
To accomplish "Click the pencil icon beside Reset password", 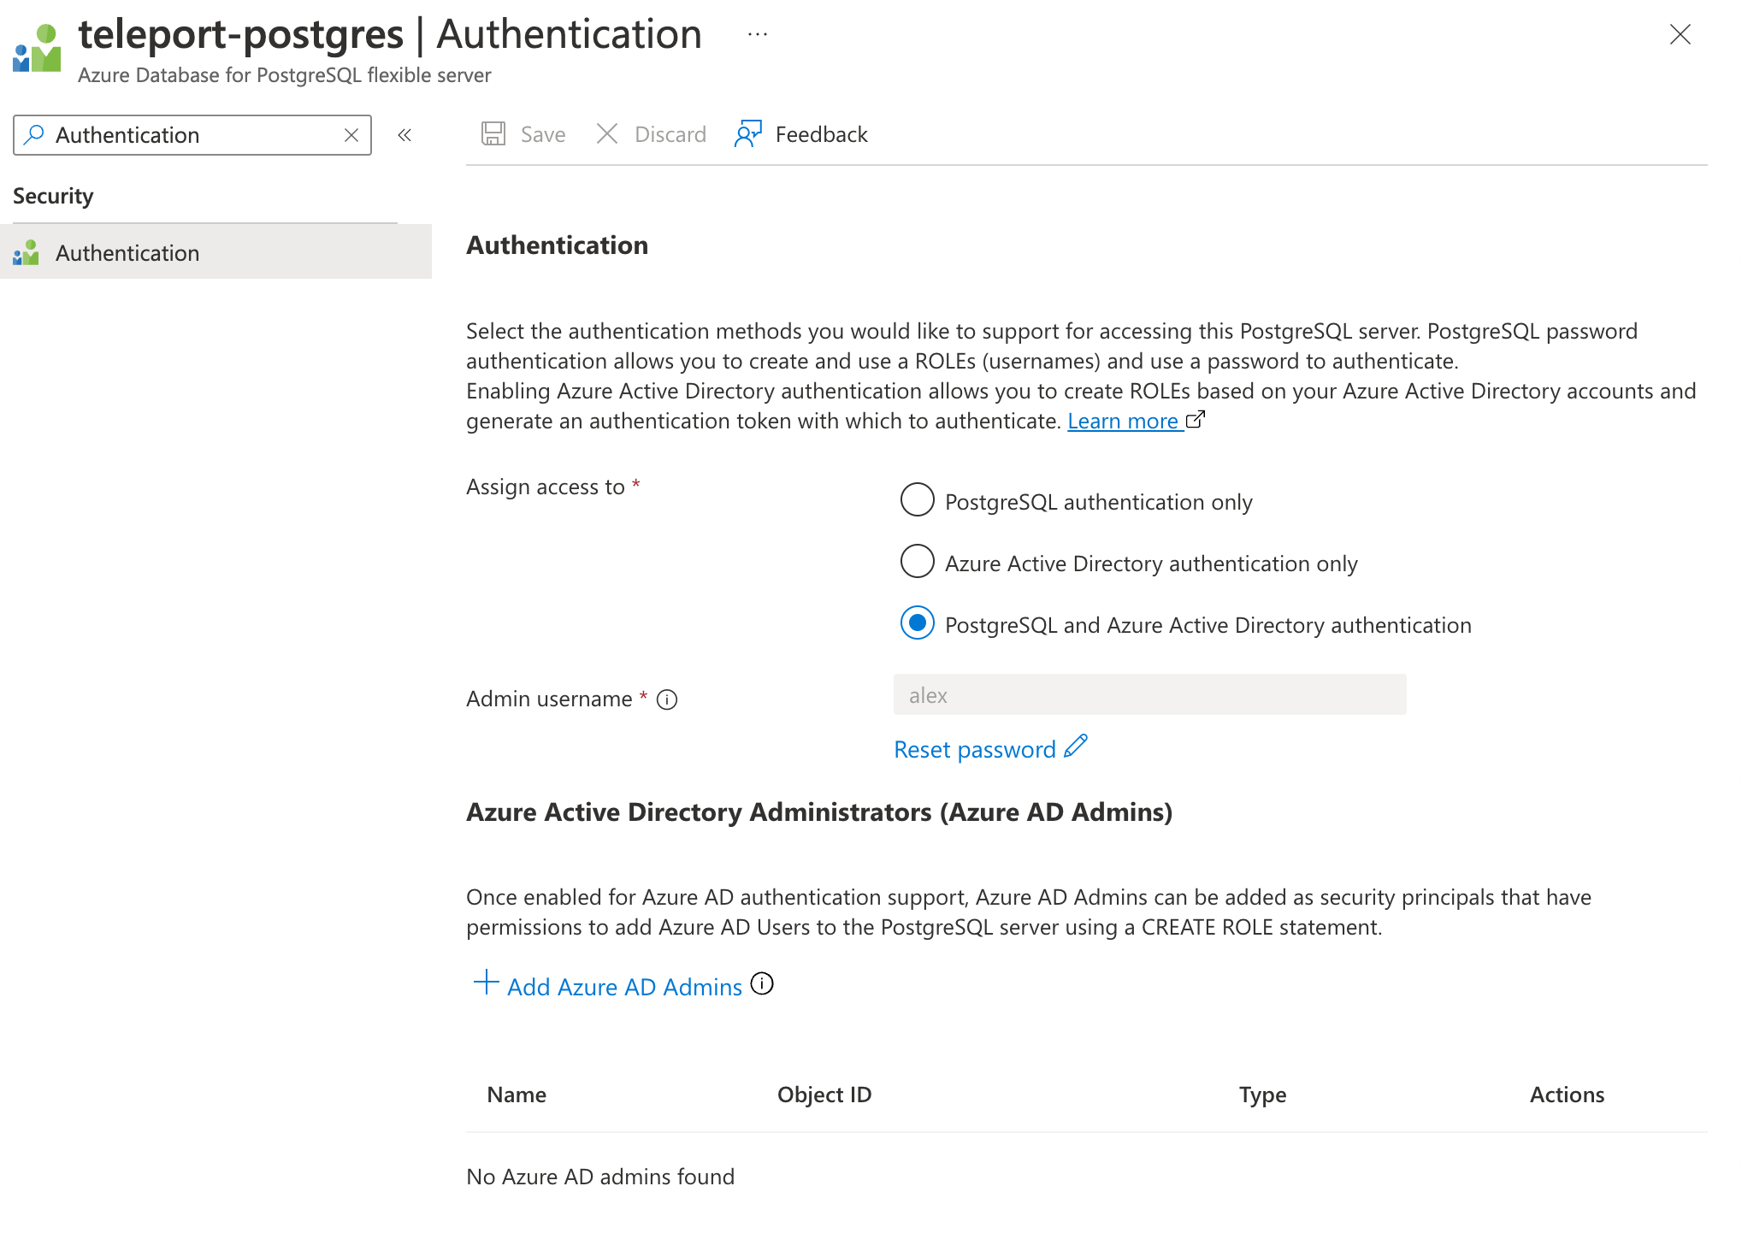I will (1076, 747).
